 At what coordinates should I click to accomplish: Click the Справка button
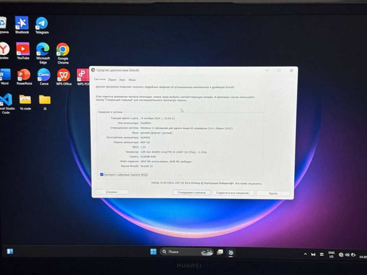tap(111, 192)
